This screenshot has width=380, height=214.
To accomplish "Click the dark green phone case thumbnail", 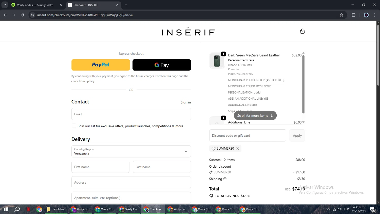I will click(x=217, y=61).
